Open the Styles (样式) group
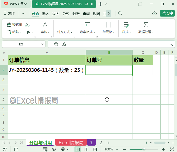This screenshot has height=152, width=177. 126,28
